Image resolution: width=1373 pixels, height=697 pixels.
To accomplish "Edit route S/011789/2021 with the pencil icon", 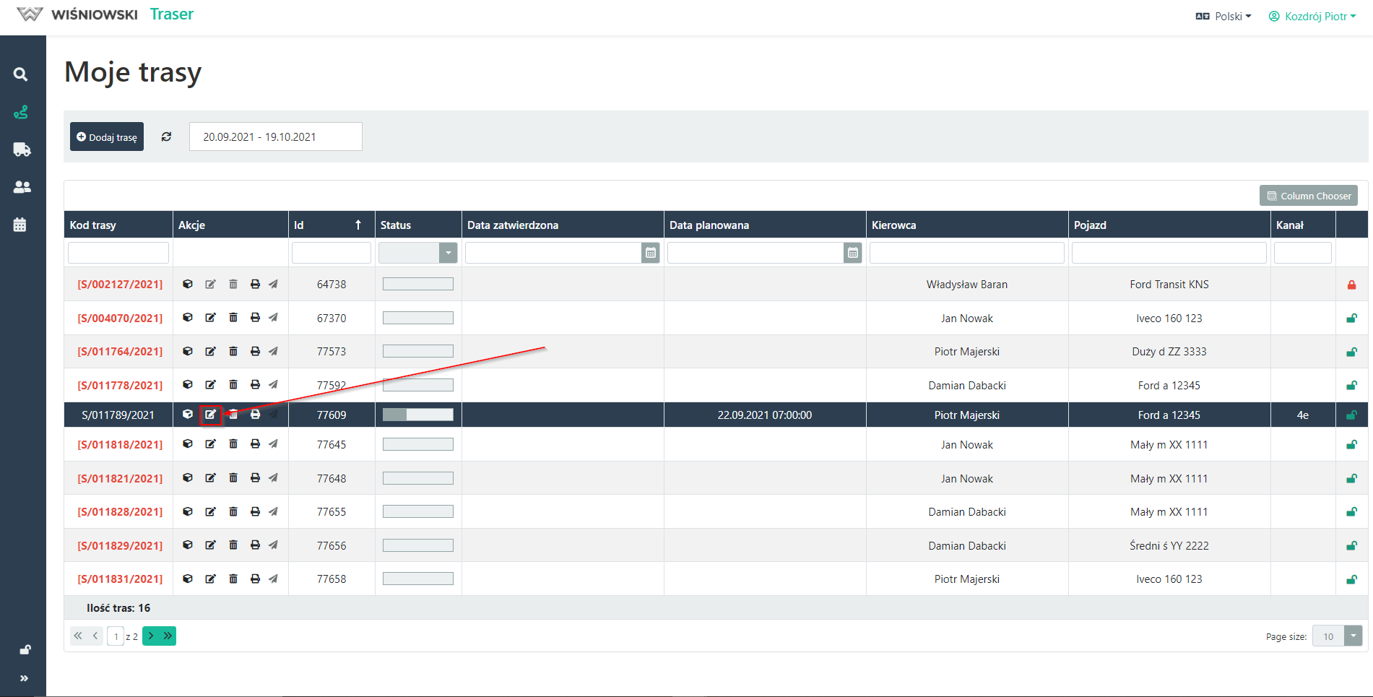I will (210, 415).
